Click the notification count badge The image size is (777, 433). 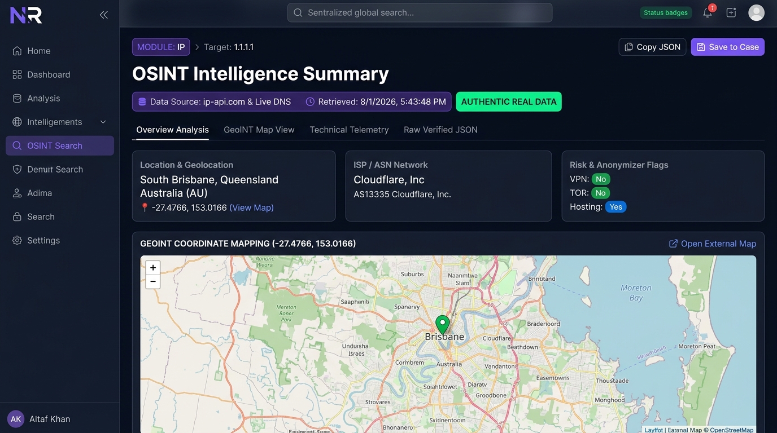(712, 8)
